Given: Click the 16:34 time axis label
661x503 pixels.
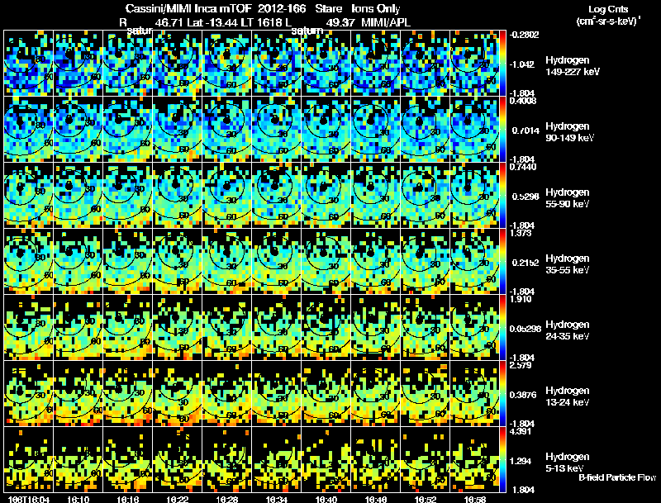Looking at the screenshot, I should tap(277, 499).
